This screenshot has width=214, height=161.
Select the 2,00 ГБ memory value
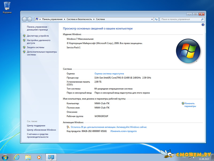click(x=98, y=82)
